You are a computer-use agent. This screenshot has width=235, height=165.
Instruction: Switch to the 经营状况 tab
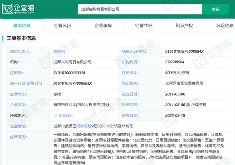point(144,26)
